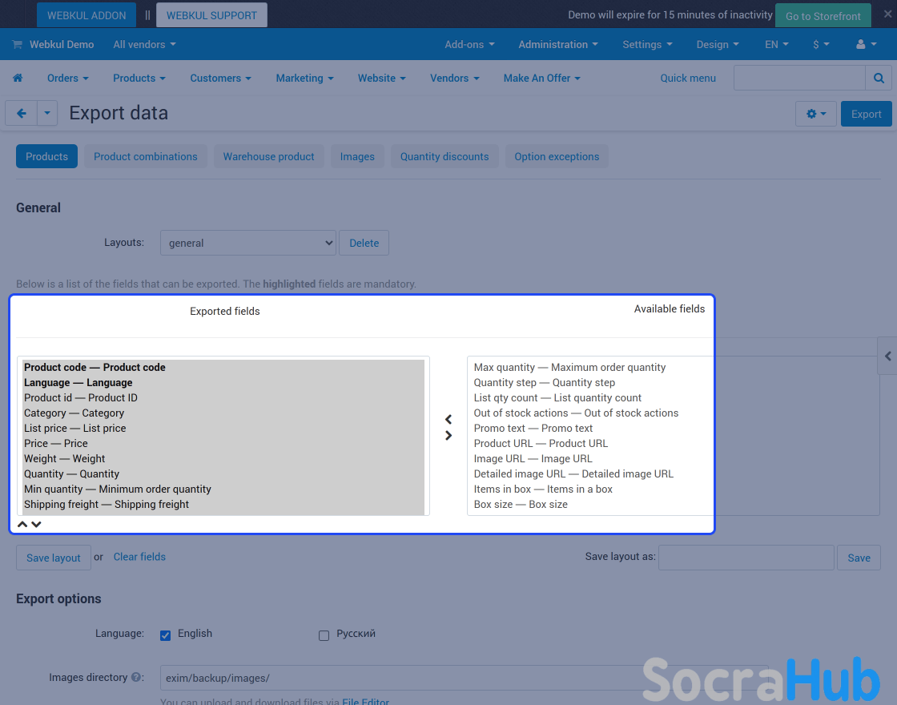Uncheck the English language checkbox
Image resolution: width=897 pixels, height=705 pixels.
[166, 635]
